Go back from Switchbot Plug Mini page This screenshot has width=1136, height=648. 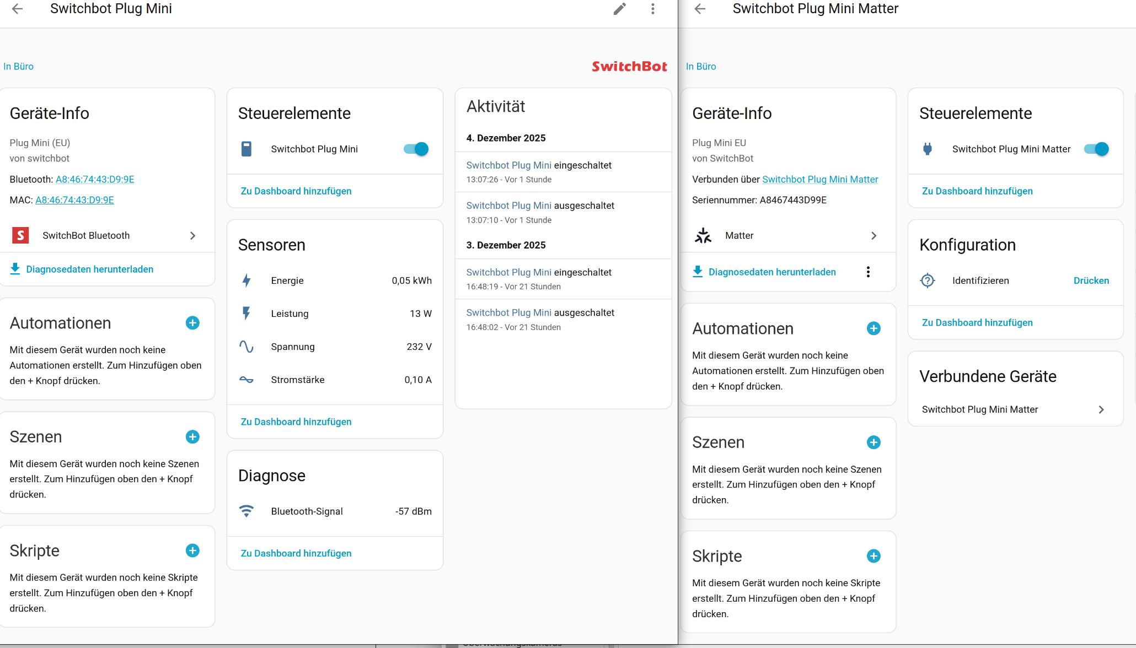[17, 9]
